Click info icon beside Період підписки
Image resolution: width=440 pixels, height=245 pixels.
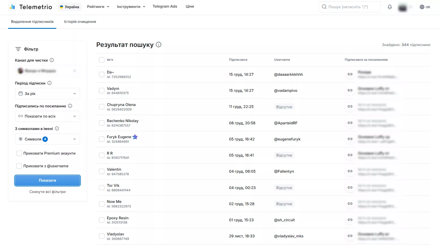coord(49,83)
